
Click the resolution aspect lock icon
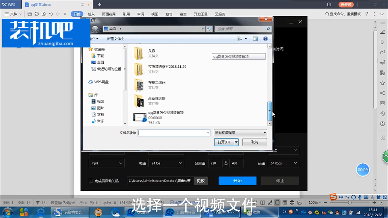tap(226, 163)
